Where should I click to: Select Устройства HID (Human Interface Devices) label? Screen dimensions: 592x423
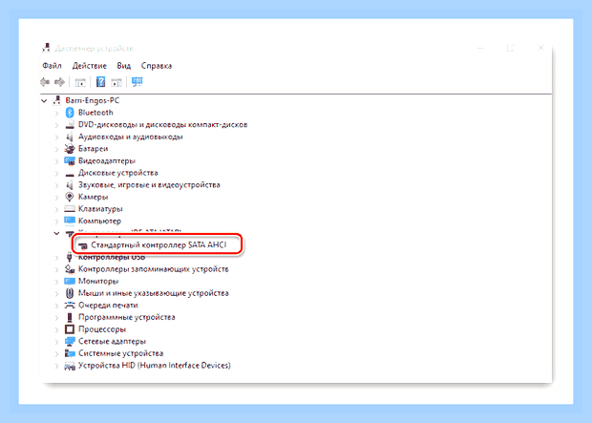(x=155, y=366)
